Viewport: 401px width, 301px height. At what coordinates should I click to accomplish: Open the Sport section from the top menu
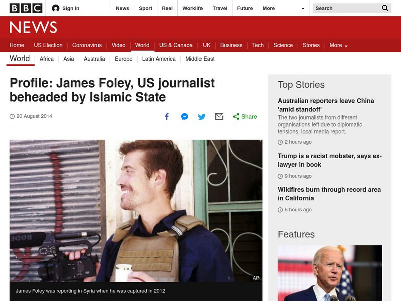click(145, 8)
